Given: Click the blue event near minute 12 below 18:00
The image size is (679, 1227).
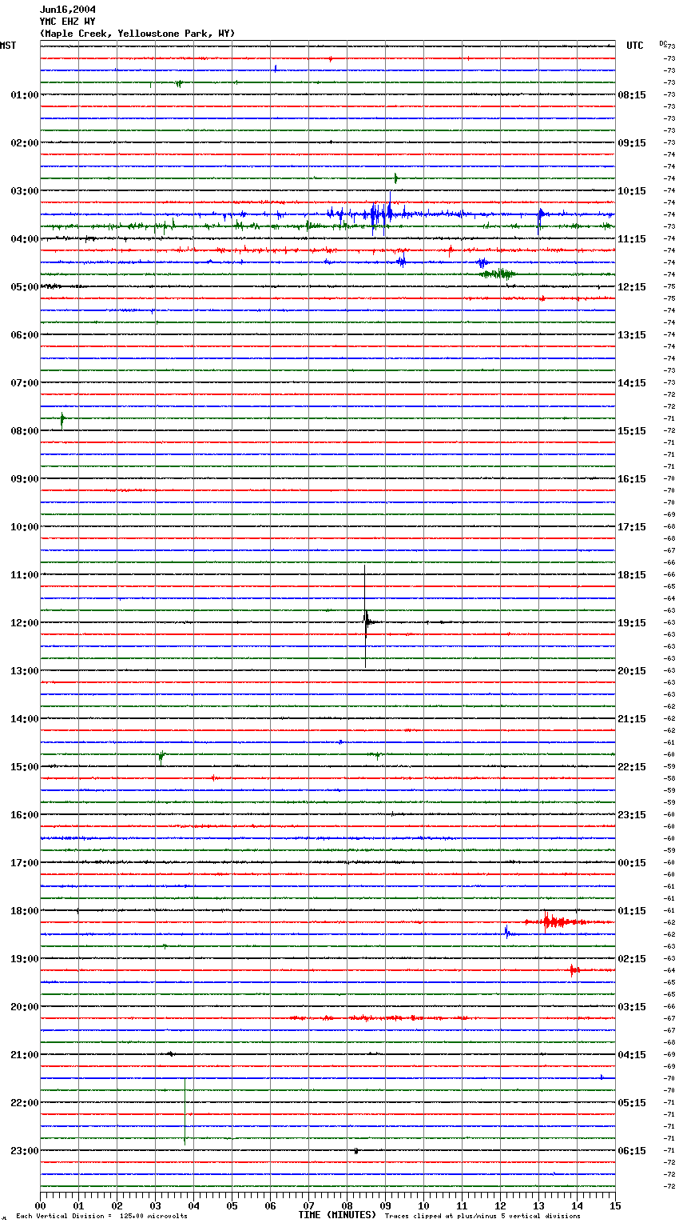Looking at the screenshot, I should click(506, 932).
